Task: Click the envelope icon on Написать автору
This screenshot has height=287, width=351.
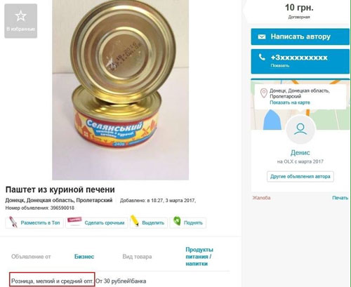Action: 262,36
